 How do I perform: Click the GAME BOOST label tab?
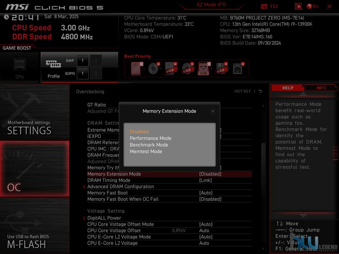(x=17, y=48)
